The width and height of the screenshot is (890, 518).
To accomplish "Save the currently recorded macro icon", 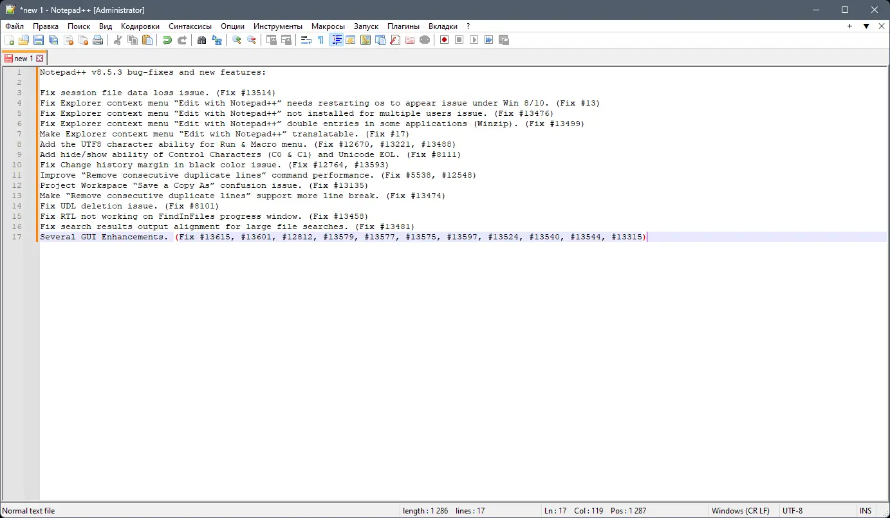I will pos(504,40).
